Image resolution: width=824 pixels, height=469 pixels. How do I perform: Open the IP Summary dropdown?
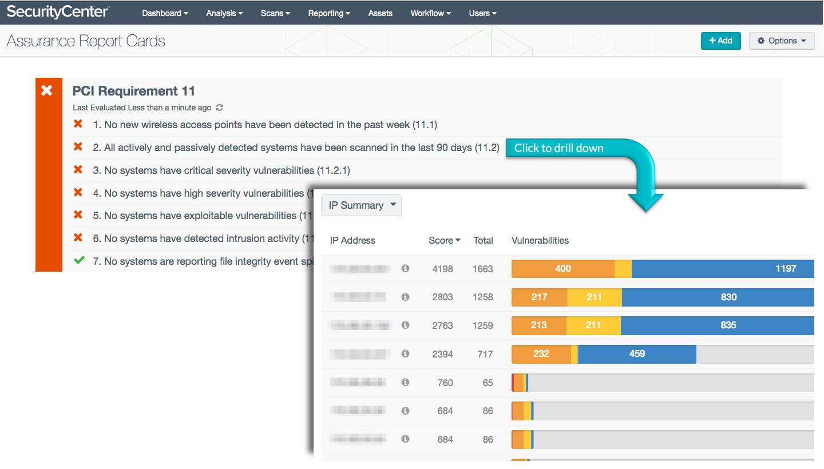pos(362,205)
